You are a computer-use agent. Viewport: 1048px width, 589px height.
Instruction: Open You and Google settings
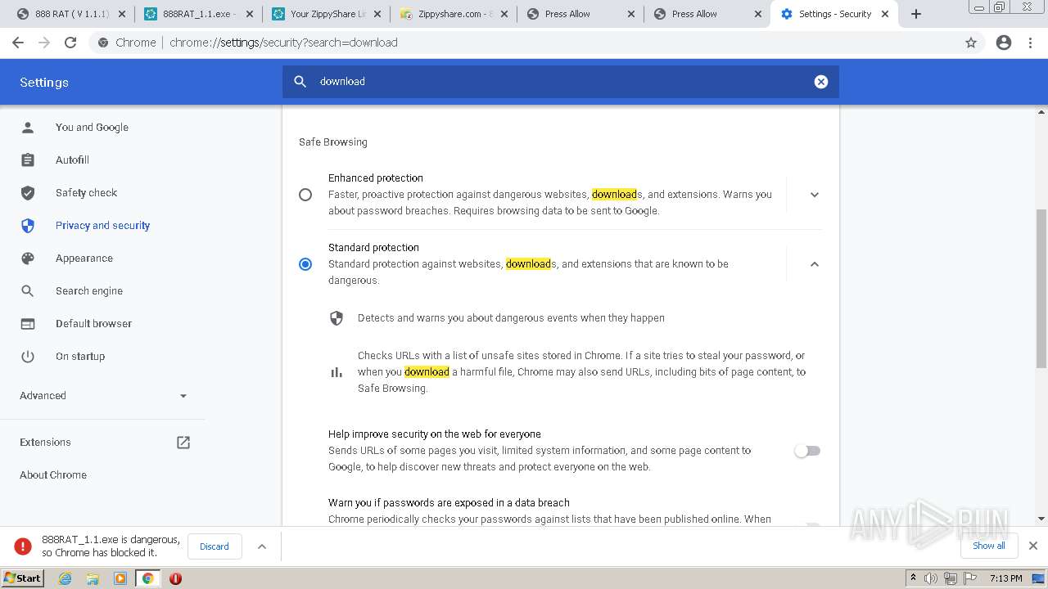tap(92, 128)
